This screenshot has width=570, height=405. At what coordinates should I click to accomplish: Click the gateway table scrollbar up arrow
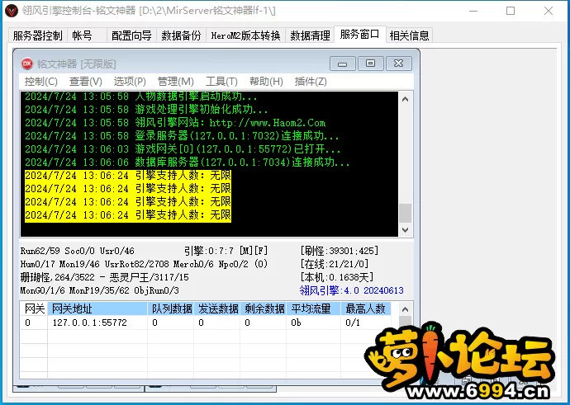pos(406,309)
